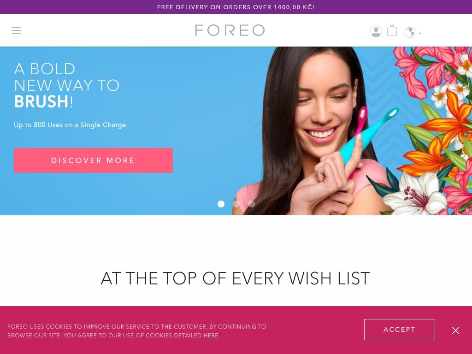Expand the region selector dropdown arrow
The height and width of the screenshot is (354, 472).
420,33
